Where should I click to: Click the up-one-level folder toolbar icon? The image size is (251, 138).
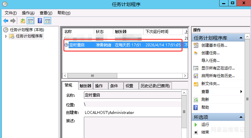coord(23,21)
